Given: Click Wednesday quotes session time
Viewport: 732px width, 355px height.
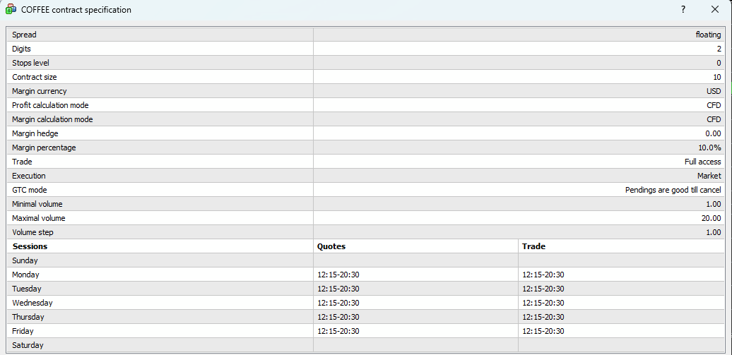Looking at the screenshot, I should pyautogui.click(x=338, y=303).
